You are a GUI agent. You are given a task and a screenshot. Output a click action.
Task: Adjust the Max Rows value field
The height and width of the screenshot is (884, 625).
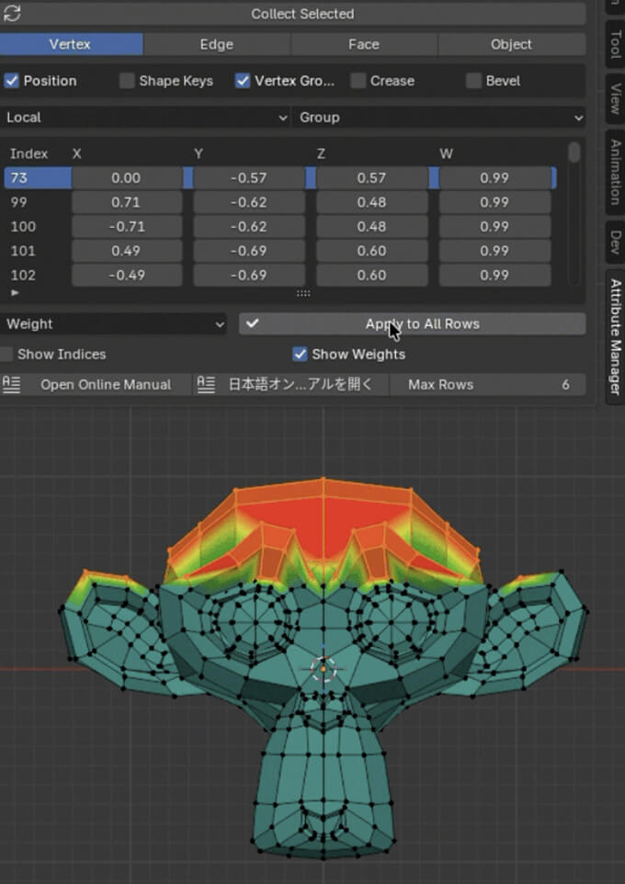(487, 384)
